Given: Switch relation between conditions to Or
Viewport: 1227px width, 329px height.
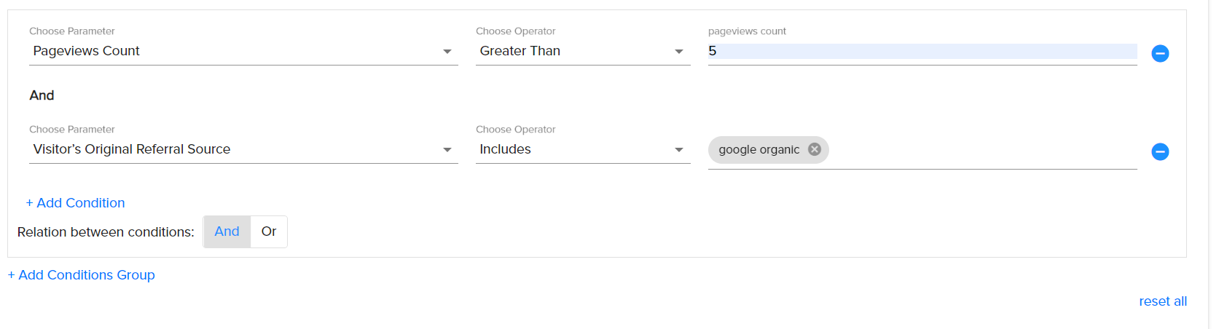Looking at the screenshot, I should (269, 231).
